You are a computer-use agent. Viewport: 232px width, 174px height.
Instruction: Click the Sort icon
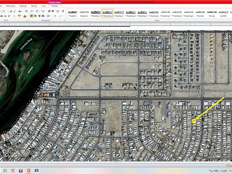[58, 11]
